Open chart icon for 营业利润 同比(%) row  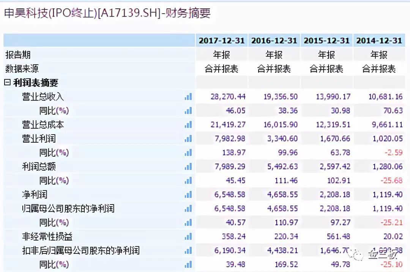188,153
